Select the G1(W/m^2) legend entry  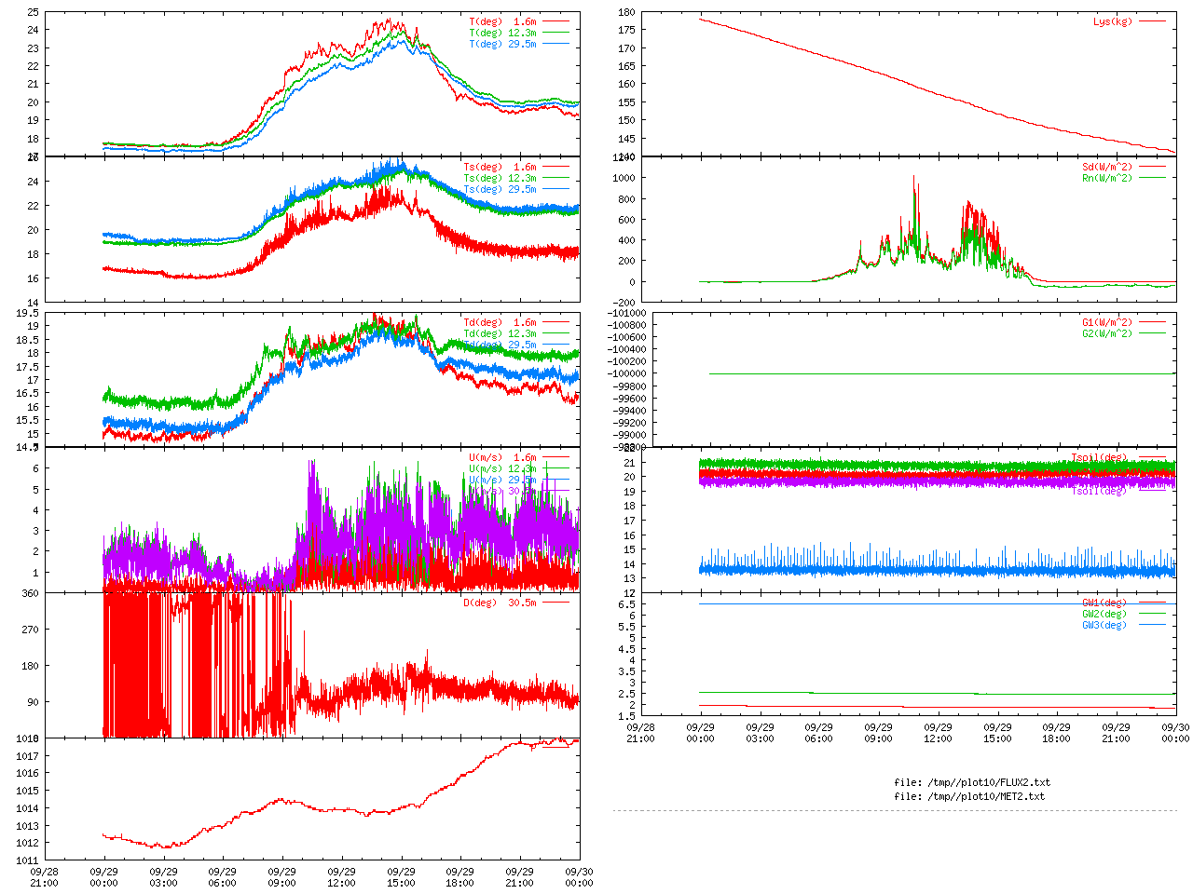(1106, 322)
